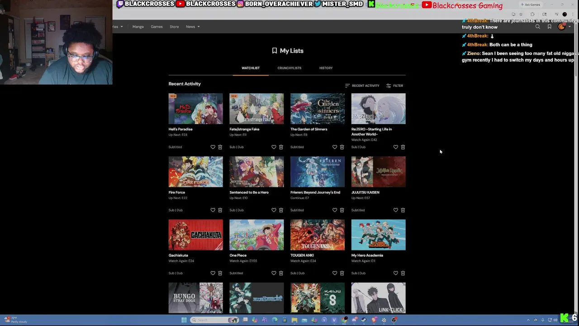Open the watchlist bookmark icon in header
Image resolution: width=579 pixels, height=326 pixels.
coord(549,27)
